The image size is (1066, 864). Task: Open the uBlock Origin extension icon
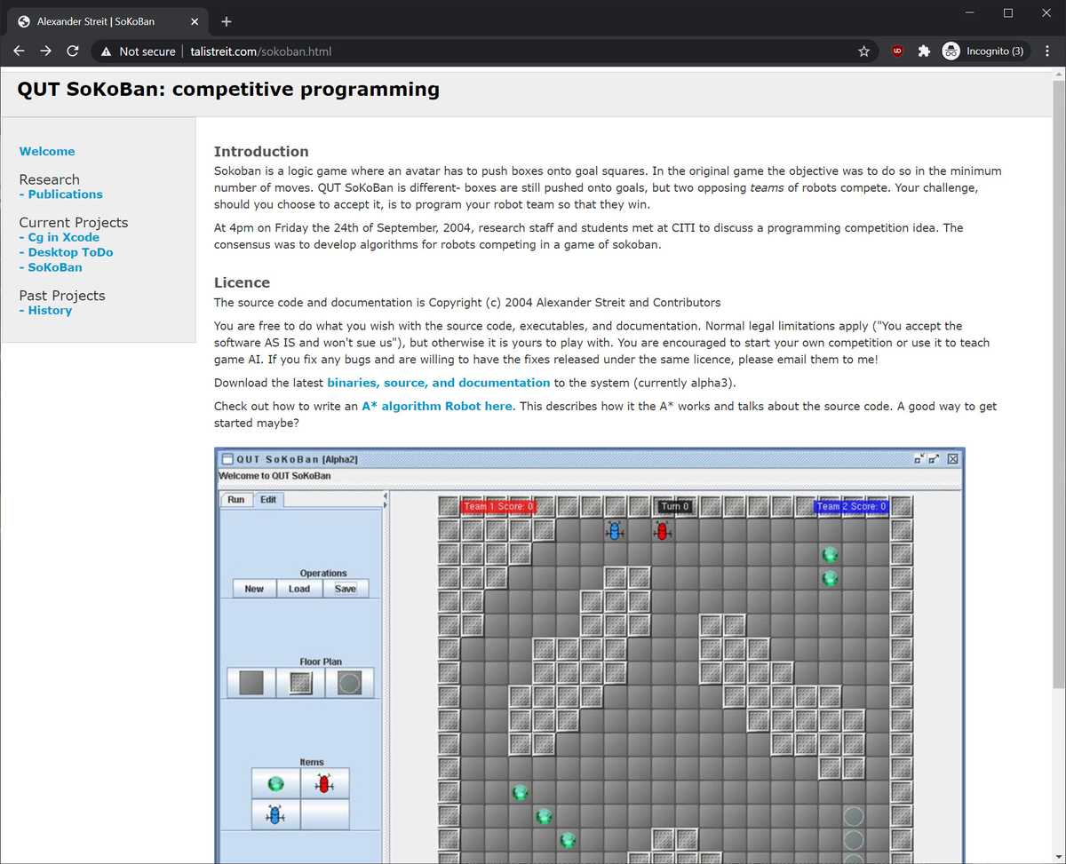point(897,52)
